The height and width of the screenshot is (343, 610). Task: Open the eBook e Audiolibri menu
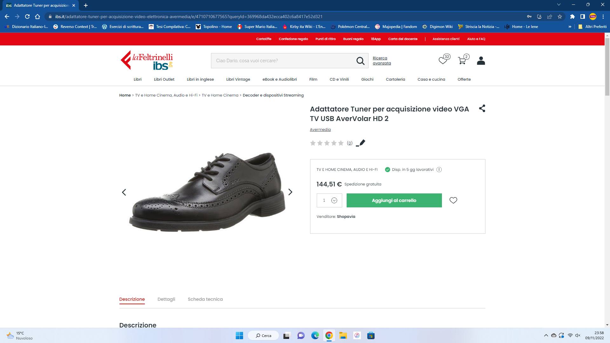click(280, 79)
